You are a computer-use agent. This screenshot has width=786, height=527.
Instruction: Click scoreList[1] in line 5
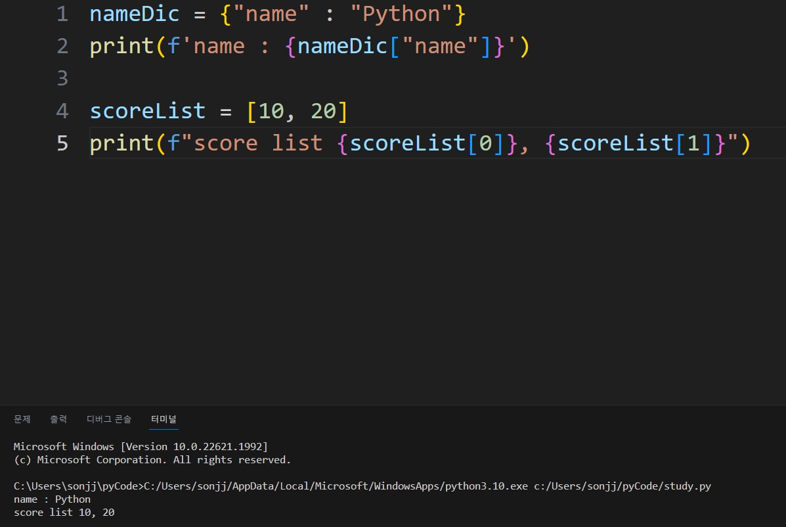[x=634, y=143]
